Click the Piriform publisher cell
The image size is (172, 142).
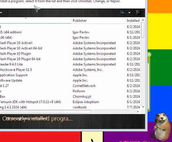(79, 91)
